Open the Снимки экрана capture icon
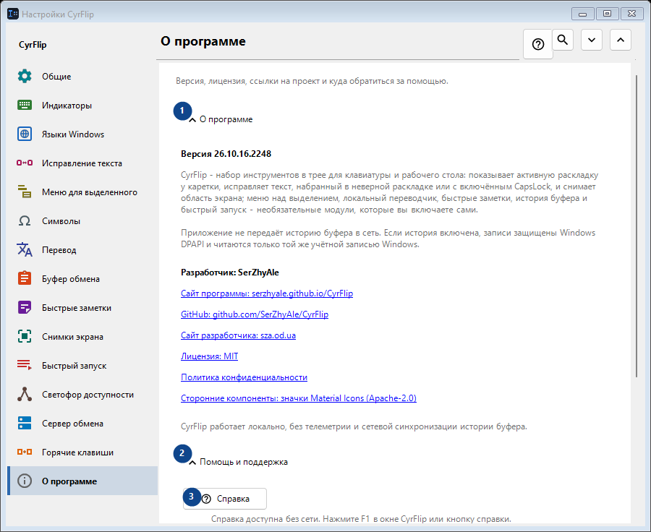This screenshot has height=532, width=651. coord(25,336)
